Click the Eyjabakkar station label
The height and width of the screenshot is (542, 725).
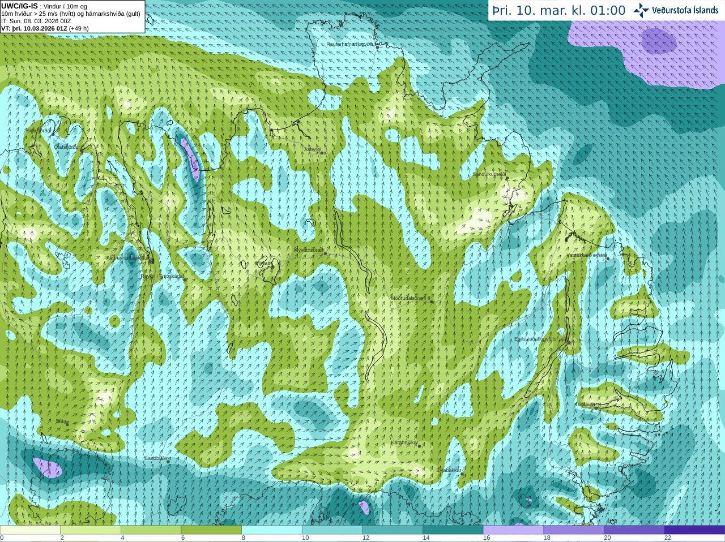(449, 470)
